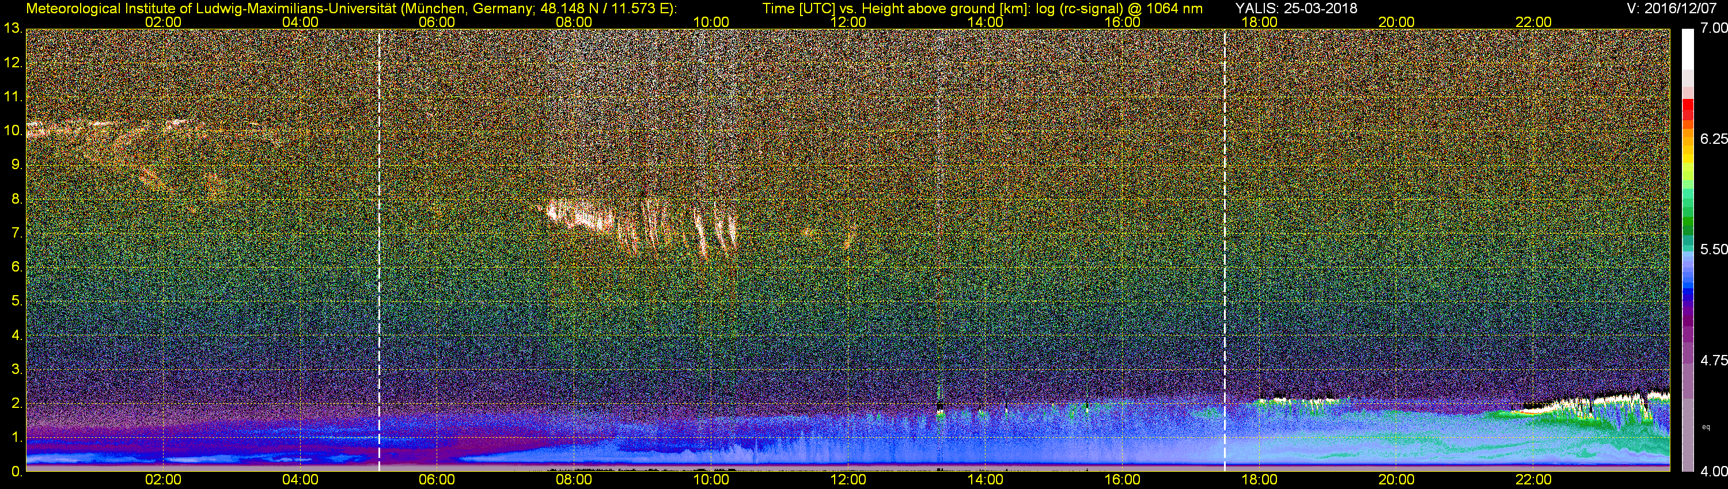Image resolution: width=1728 pixels, height=489 pixels.
Task: Click the 10:00 label on the top time axis
Action: pyautogui.click(x=711, y=22)
